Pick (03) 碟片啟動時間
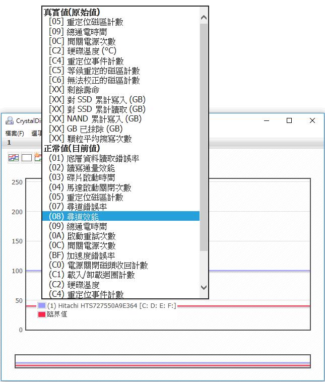This screenshot has height=382, width=325. pos(121,177)
